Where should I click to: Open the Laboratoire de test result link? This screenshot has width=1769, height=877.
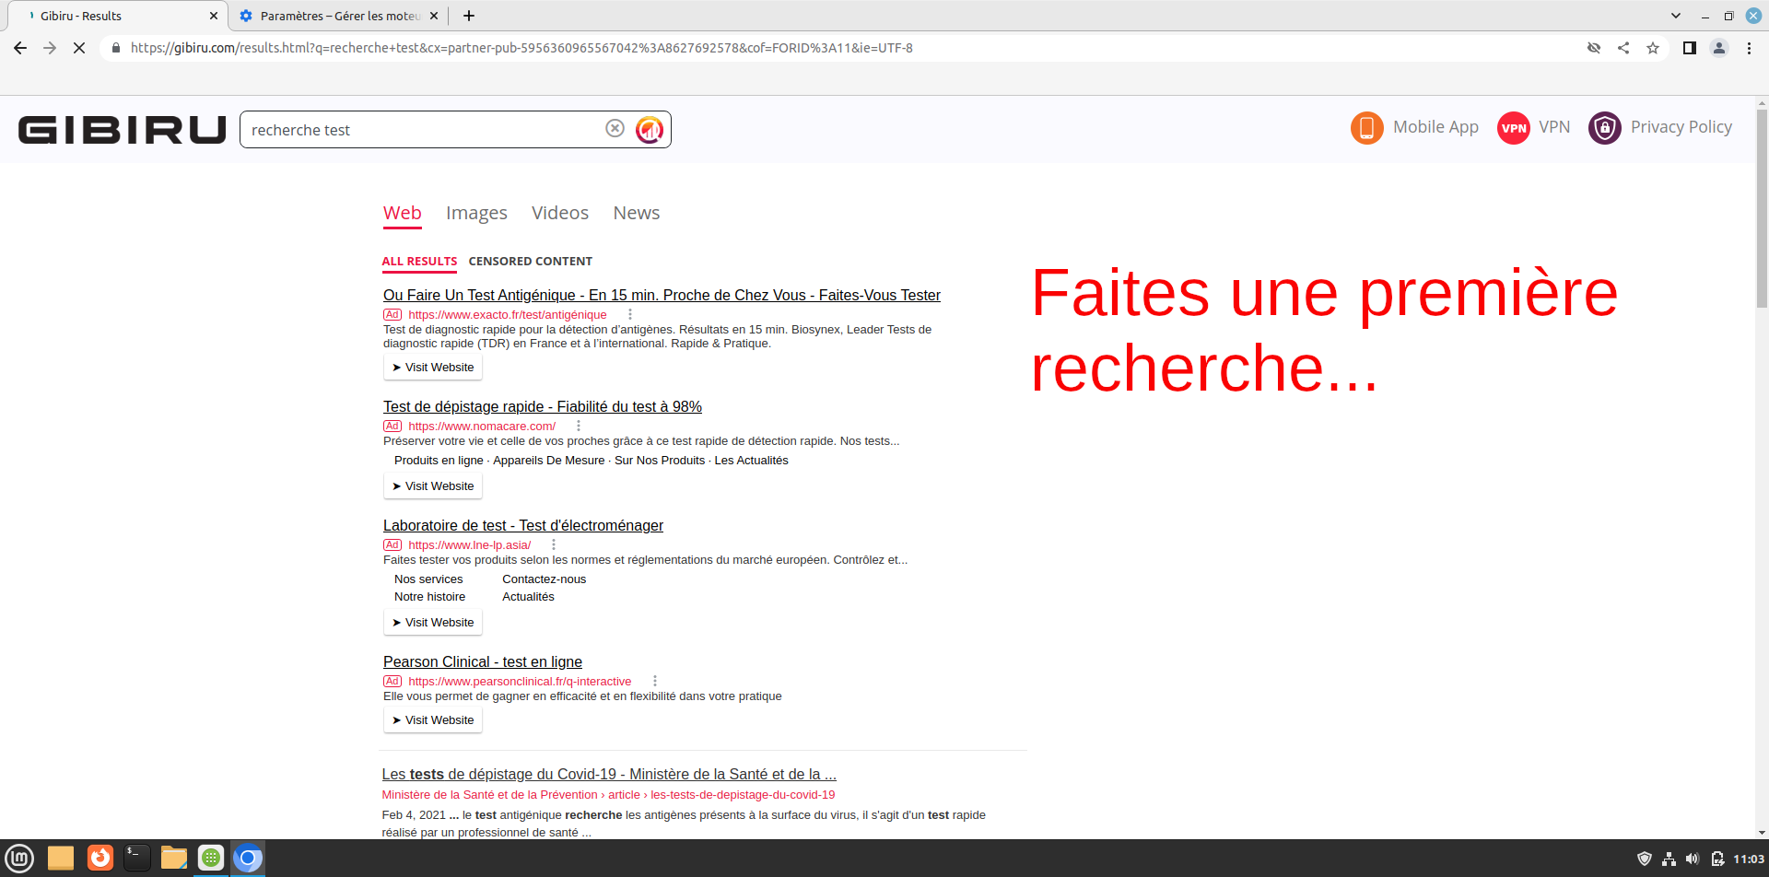click(522, 526)
